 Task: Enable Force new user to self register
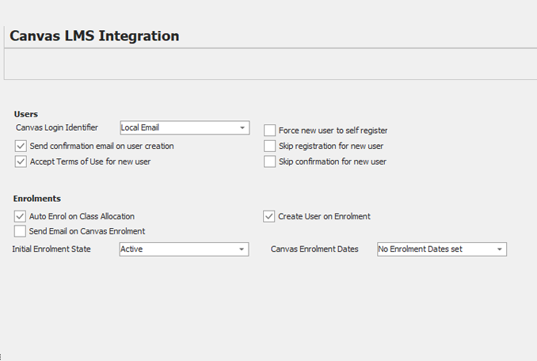(270, 131)
